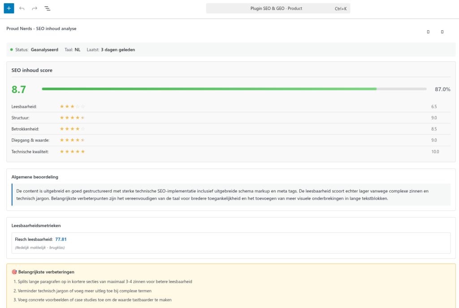Click the green SEO score progress bar
The height and width of the screenshot is (308, 459).
pos(206,89)
